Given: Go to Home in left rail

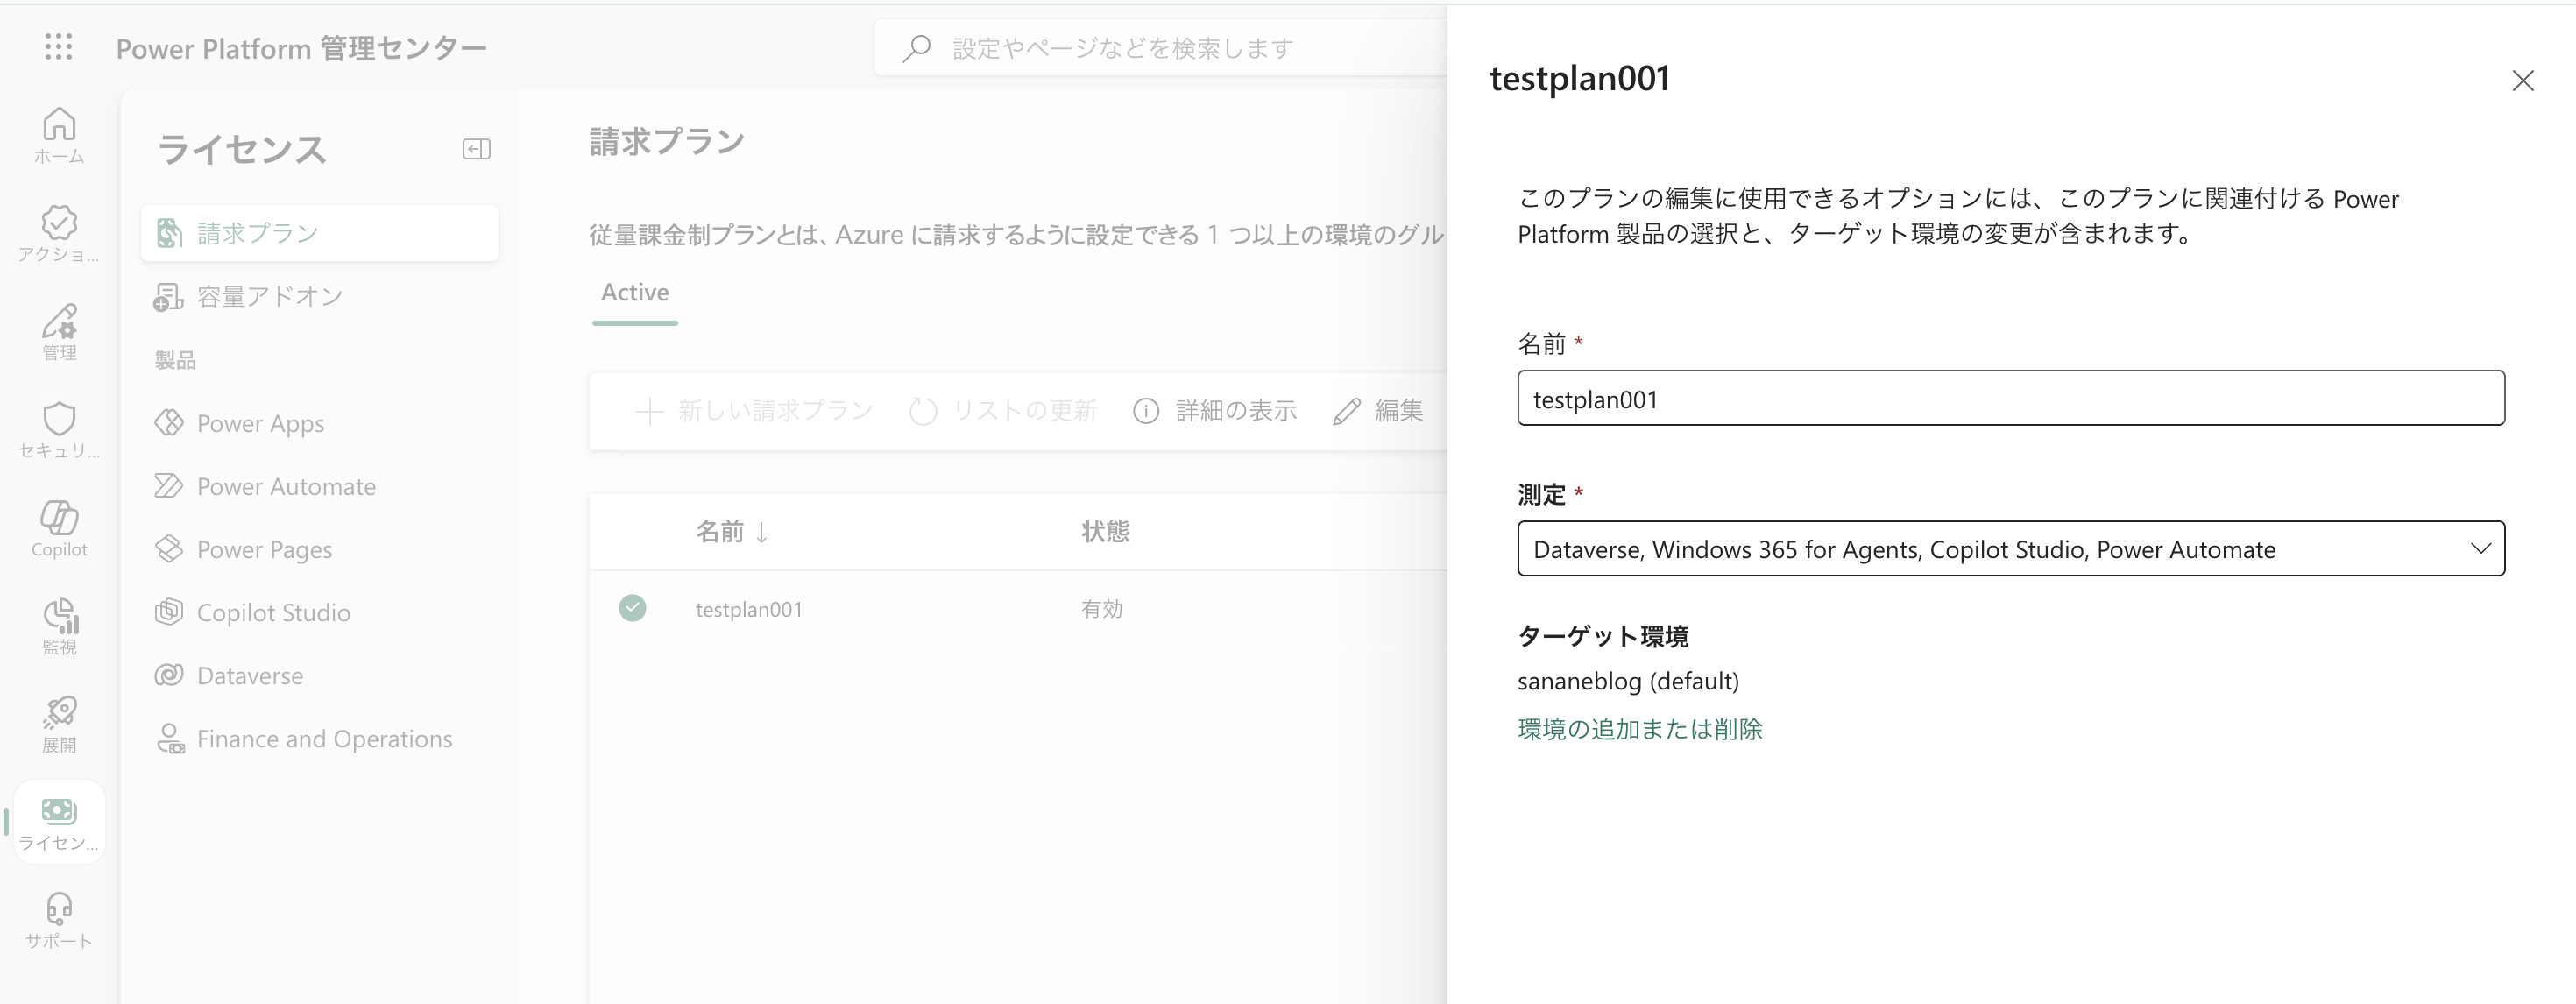Looking at the screenshot, I should click(x=59, y=135).
